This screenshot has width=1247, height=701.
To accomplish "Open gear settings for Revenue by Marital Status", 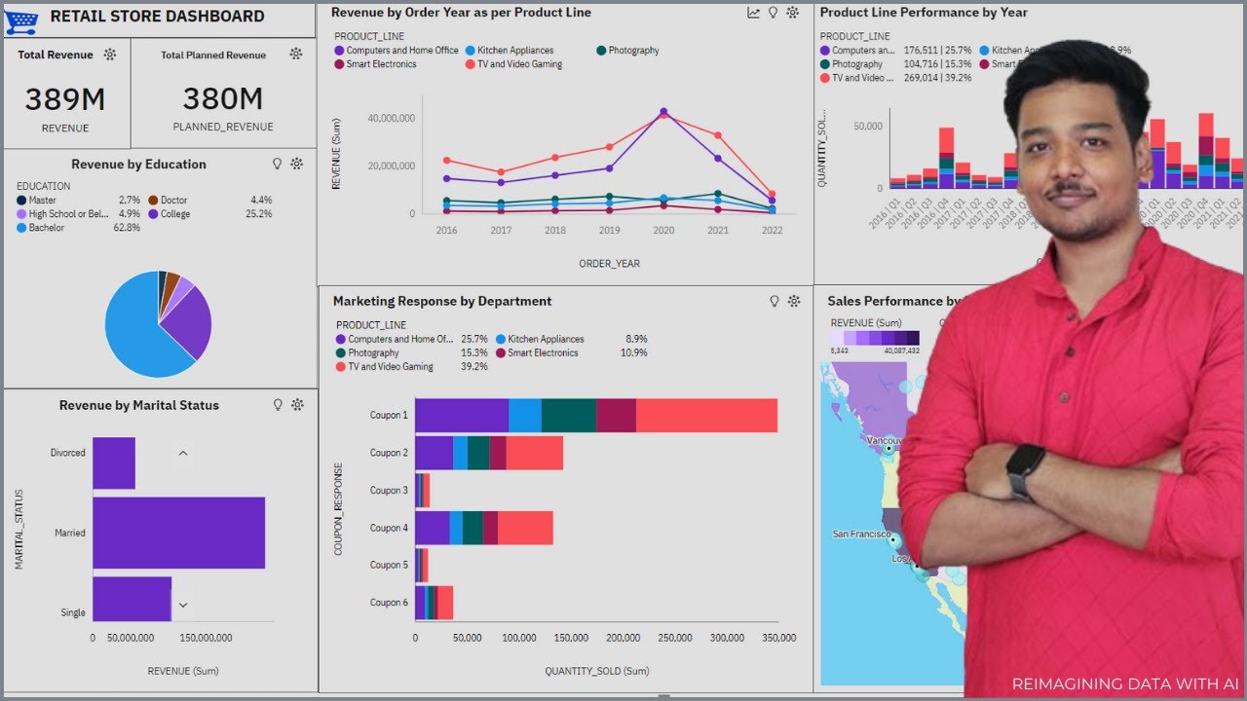I will click(x=298, y=405).
